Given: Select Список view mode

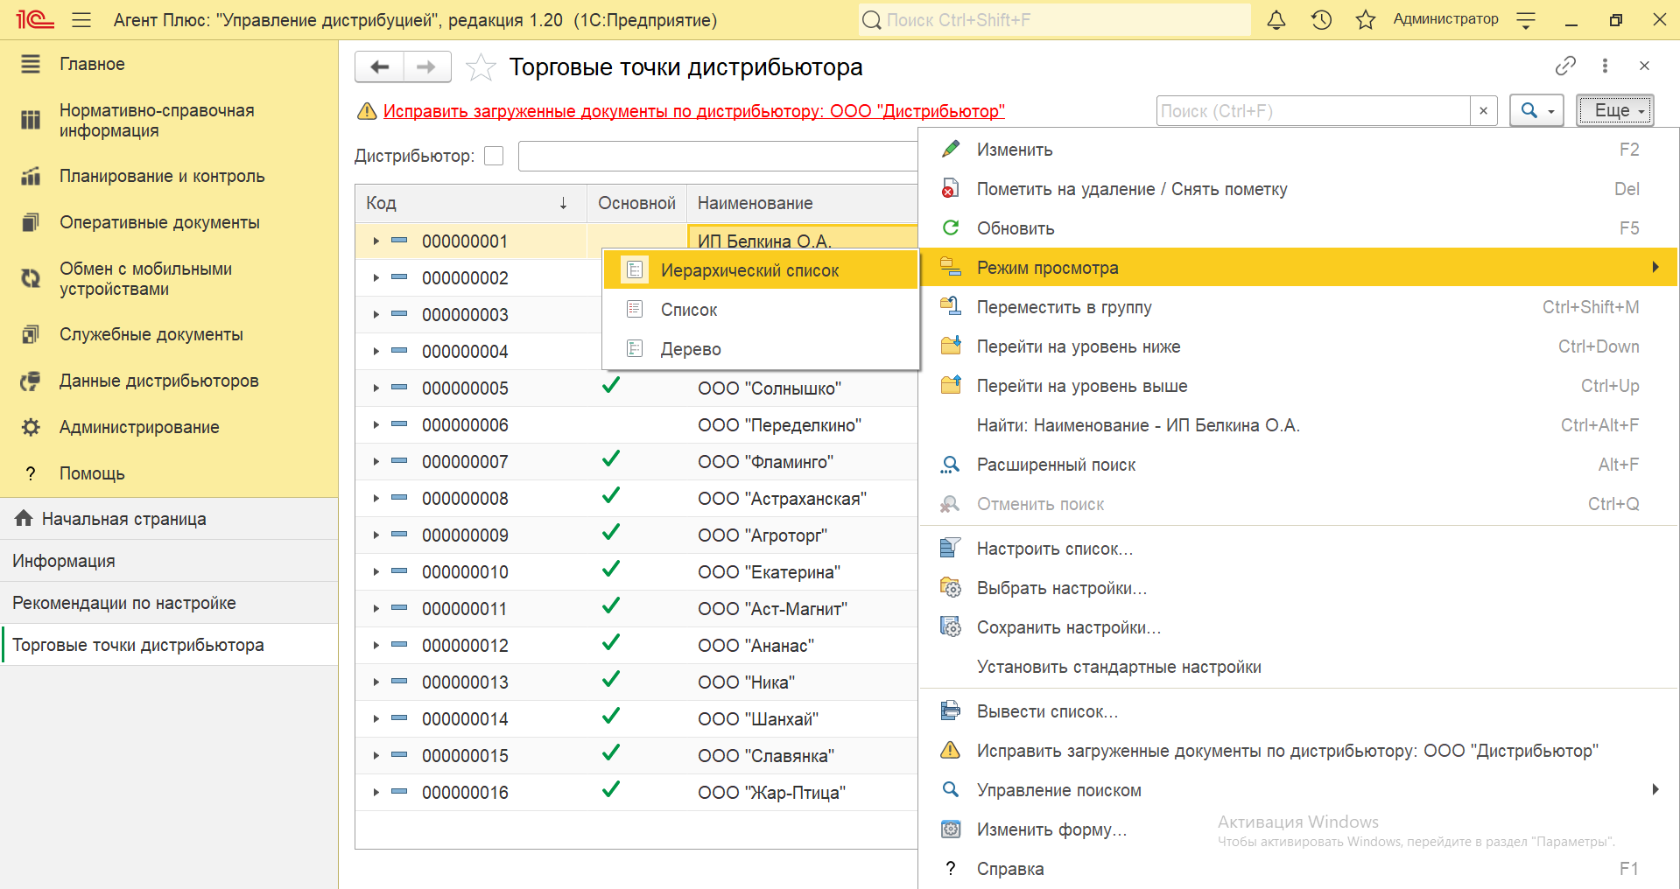Looking at the screenshot, I should point(760,310).
